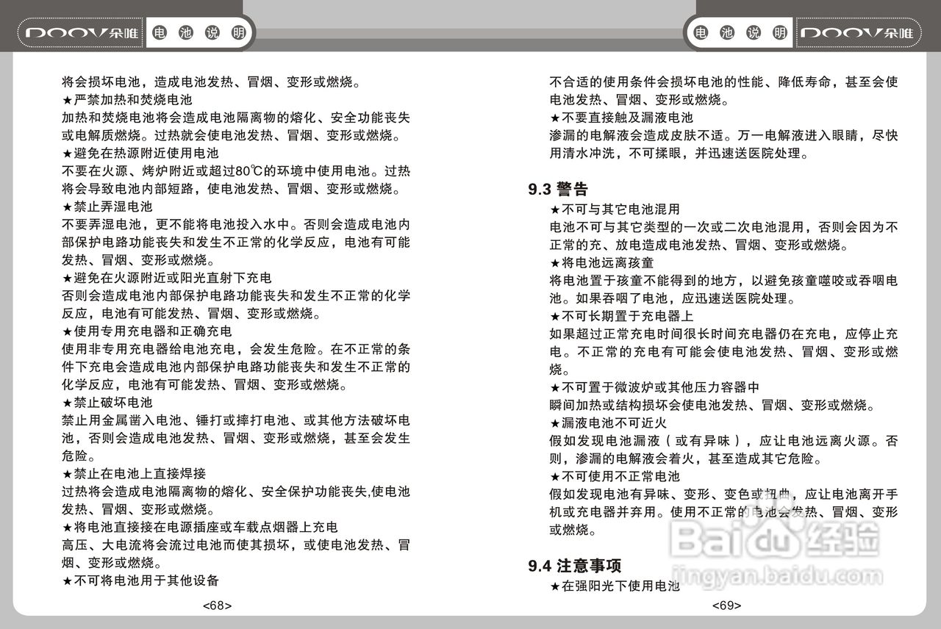Select the 电 circle badge on left header

point(161,32)
